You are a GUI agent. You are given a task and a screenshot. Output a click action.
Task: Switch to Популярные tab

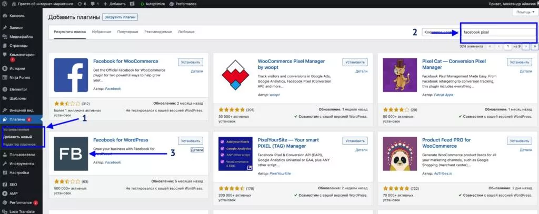pos(127,32)
